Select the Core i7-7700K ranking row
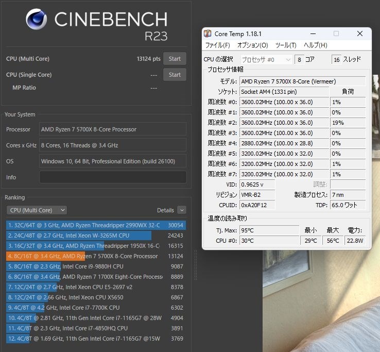This screenshot has height=352, width=380. coord(96,308)
